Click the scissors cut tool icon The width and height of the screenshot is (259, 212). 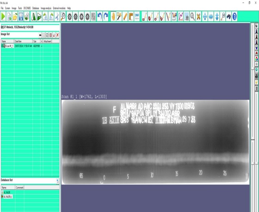(57, 17)
